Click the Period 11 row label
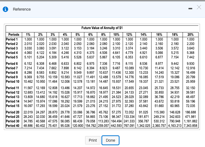This screenshot has width=205, height=147. coord(13,88)
